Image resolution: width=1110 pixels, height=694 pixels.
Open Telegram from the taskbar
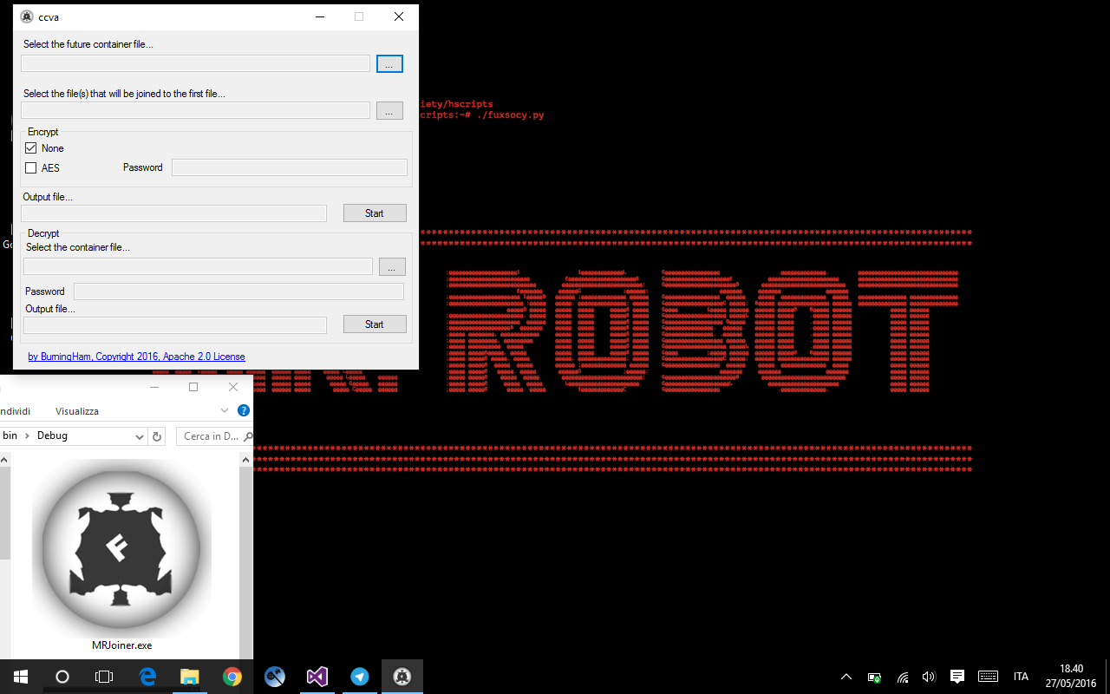point(359,677)
